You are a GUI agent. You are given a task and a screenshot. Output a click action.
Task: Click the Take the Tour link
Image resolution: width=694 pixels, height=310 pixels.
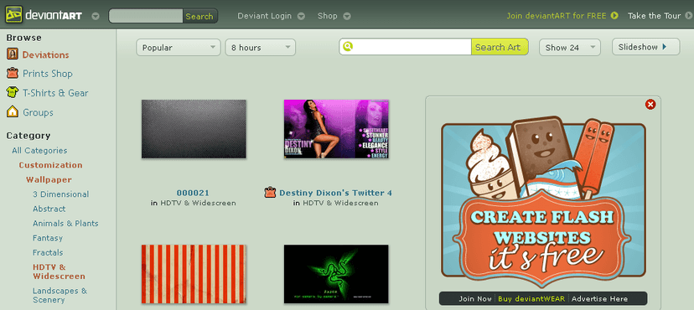654,16
